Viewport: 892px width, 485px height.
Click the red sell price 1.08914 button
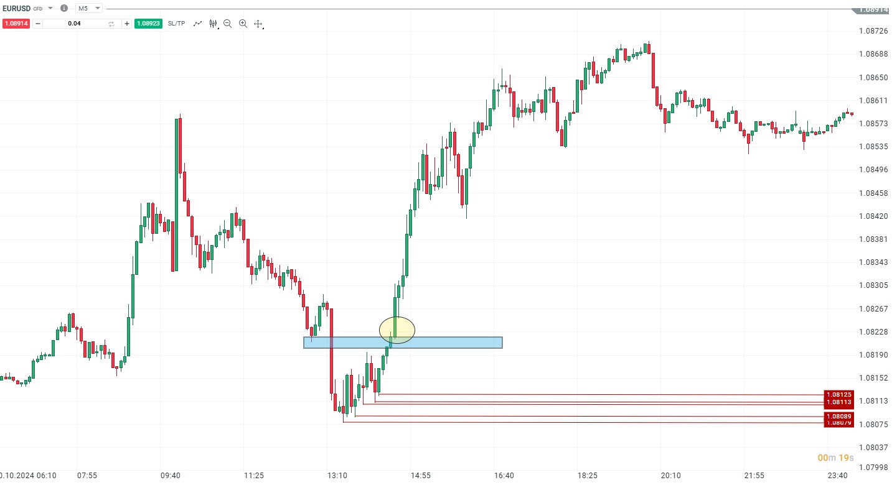pos(16,24)
